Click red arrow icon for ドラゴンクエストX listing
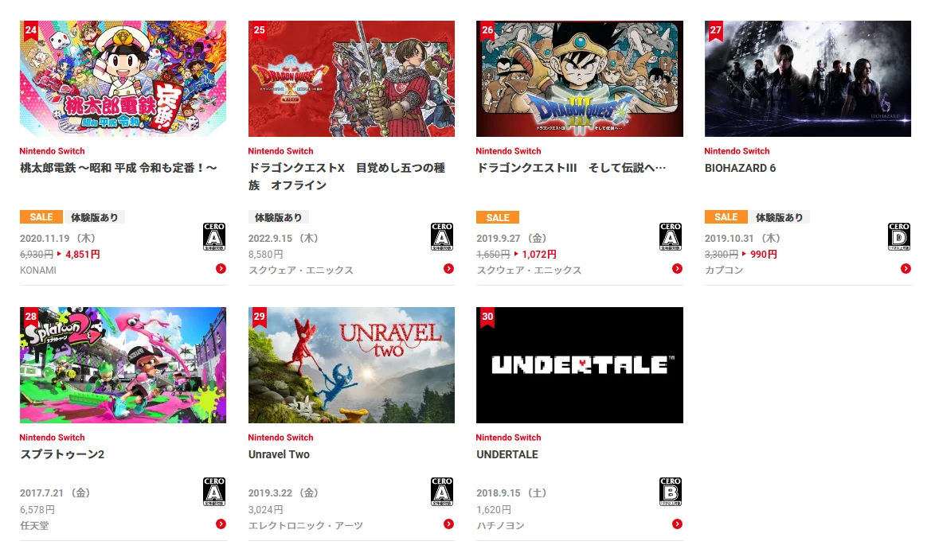 tap(449, 269)
